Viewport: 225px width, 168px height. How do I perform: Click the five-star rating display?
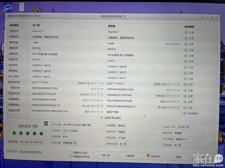point(28,133)
